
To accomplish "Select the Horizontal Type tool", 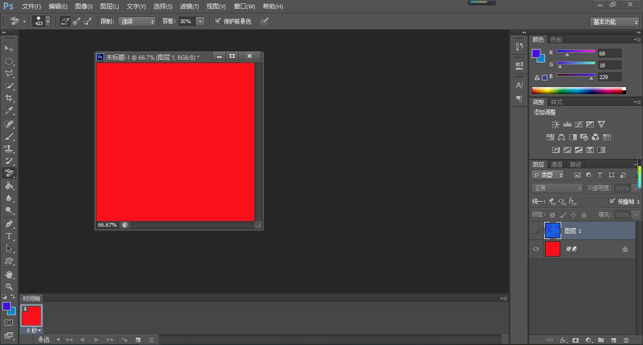I will [x=9, y=236].
